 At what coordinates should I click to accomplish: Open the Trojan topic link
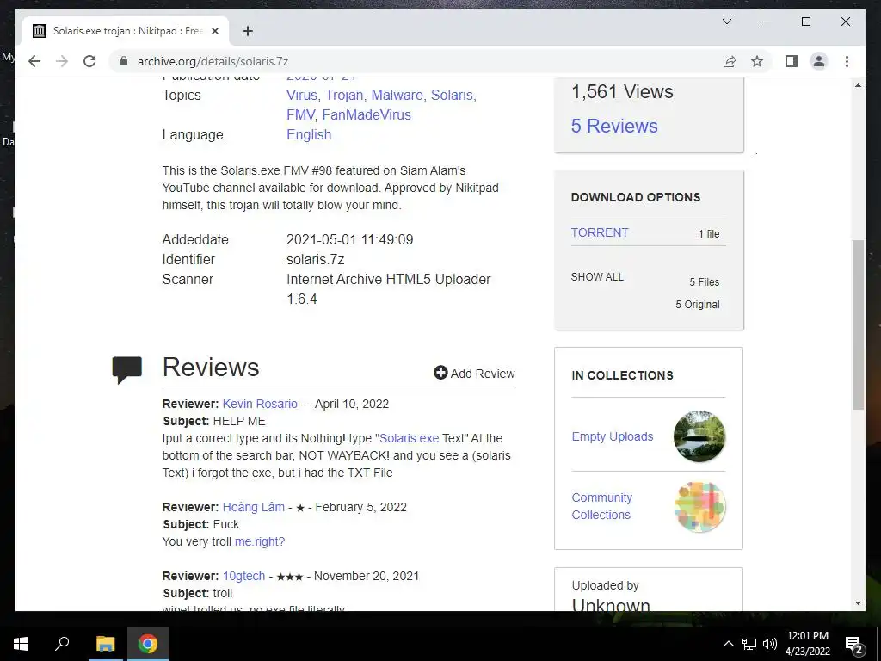click(x=344, y=95)
